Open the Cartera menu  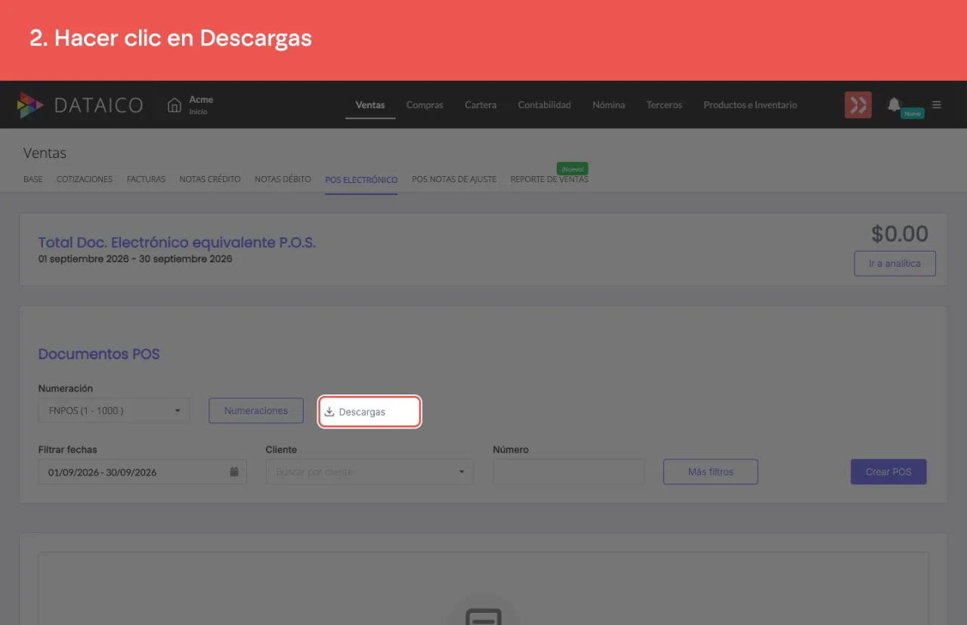pos(480,105)
